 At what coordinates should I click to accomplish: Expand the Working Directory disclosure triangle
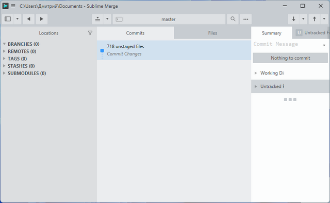click(256, 73)
